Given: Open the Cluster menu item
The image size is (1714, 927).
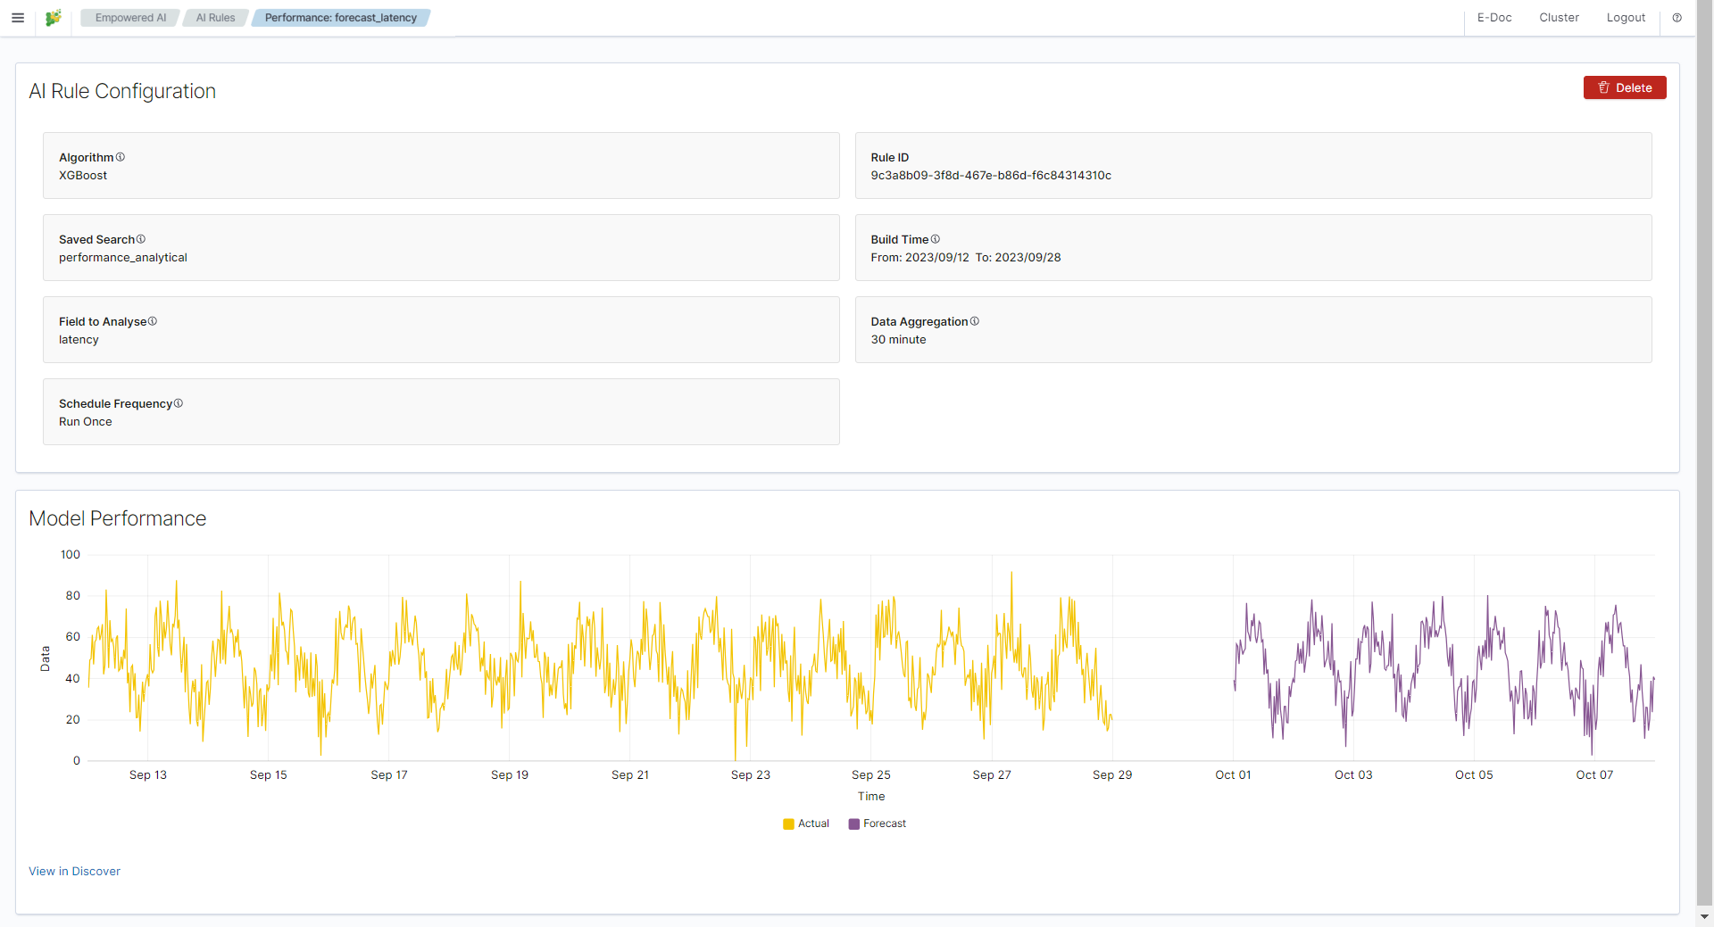Looking at the screenshot, I should point(1560,18).
